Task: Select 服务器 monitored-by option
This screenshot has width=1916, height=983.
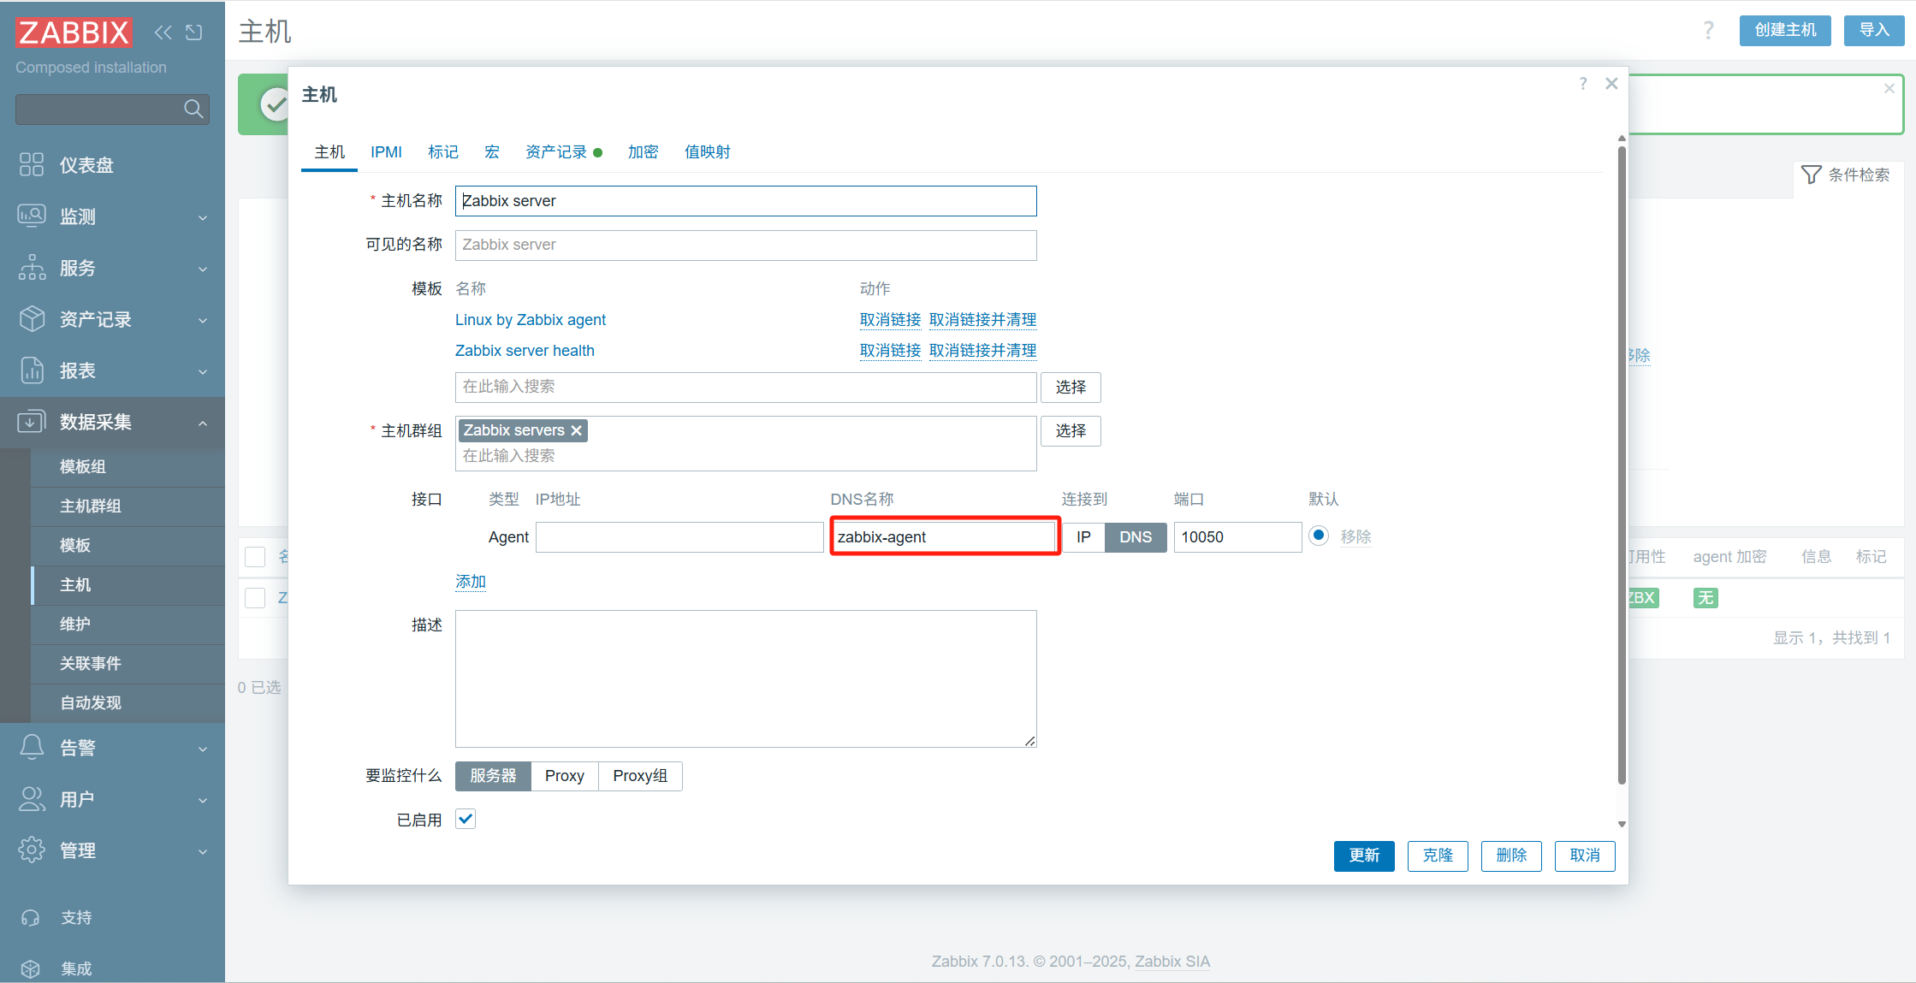Action: [493, 776]
